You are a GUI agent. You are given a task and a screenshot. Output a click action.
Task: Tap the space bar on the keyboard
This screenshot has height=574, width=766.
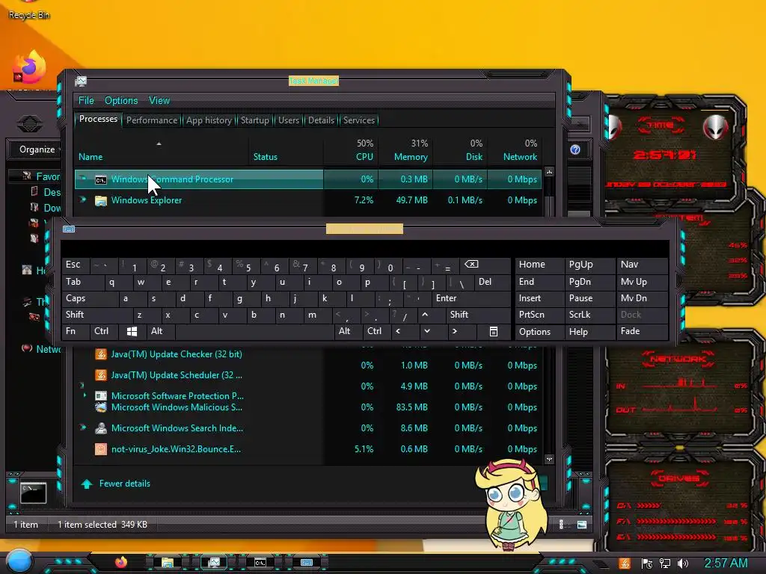pyautogui.click(x=254, y=332)
